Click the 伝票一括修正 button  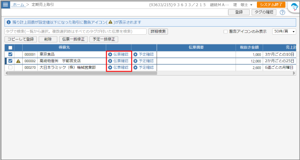coord(73,40)
